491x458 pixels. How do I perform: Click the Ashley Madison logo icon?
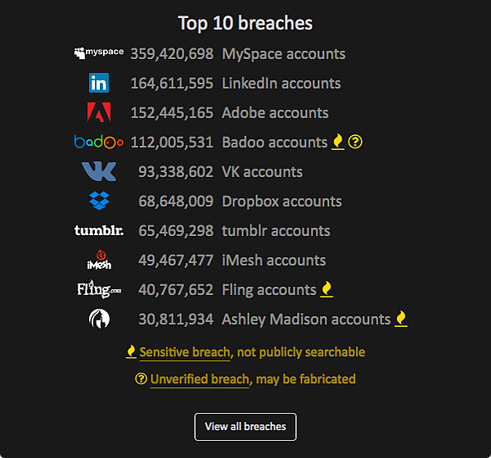point(98,319)
